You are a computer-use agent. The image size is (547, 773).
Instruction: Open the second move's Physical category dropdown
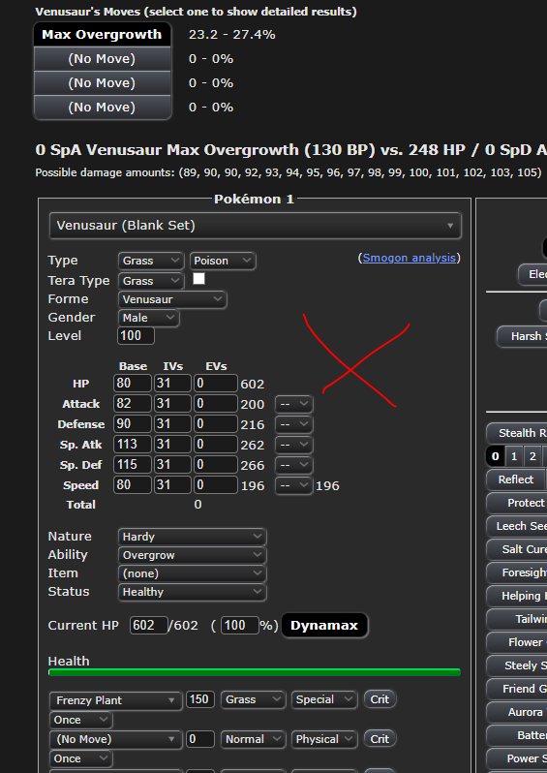[323, 739]
